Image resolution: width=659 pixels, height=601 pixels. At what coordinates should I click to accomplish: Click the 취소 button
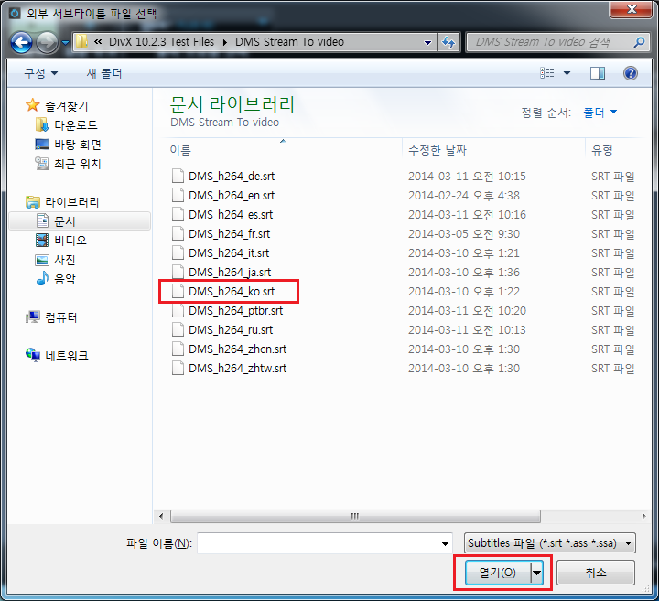596,573
